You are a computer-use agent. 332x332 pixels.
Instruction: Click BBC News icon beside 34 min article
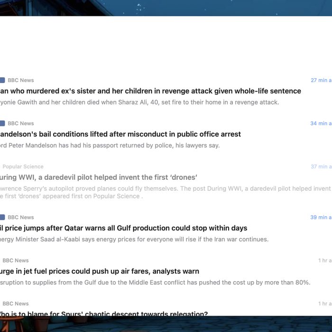pos(2,123)
